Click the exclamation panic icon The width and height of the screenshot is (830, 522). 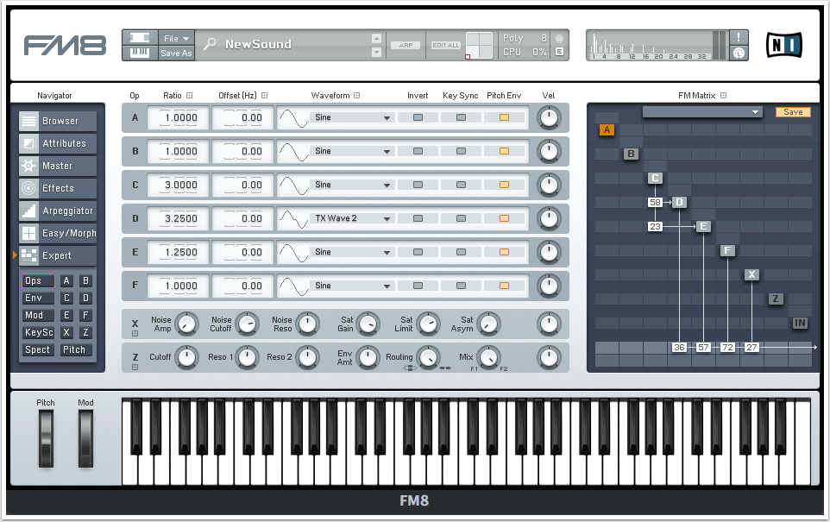(x=739, y=37)
